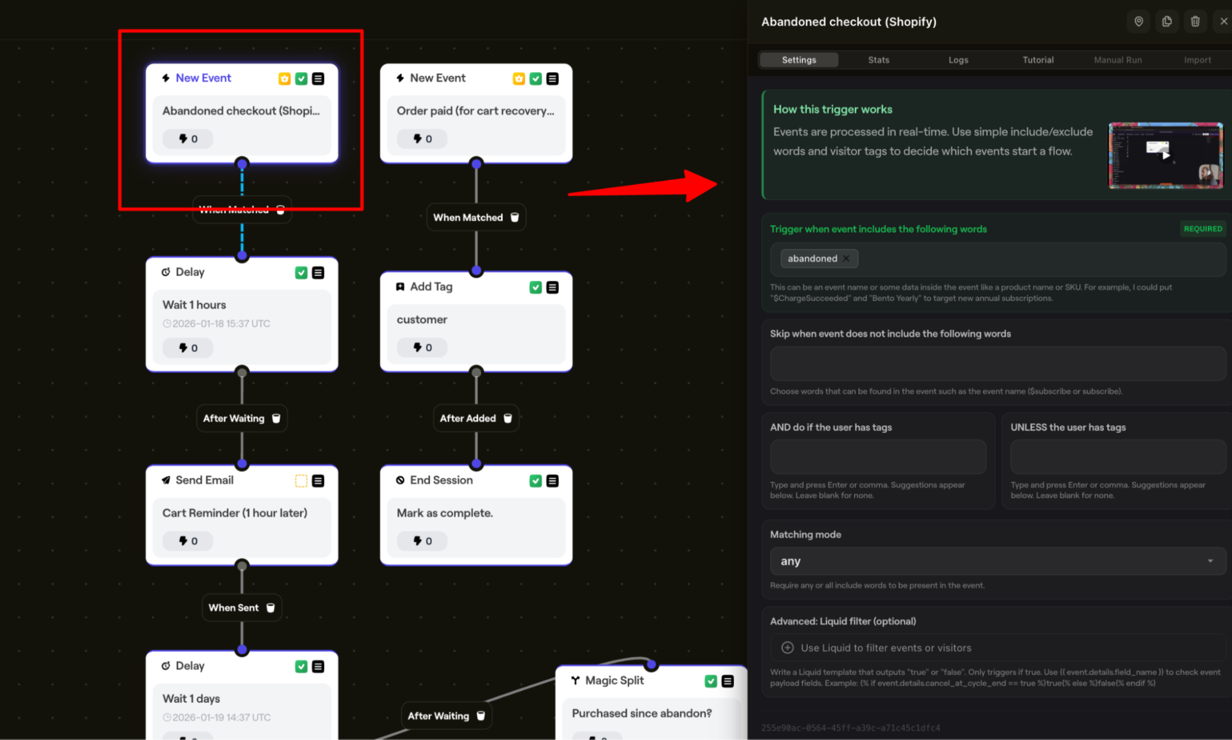Click the 'Skip when event does not include' input

(x=997, y=364)
